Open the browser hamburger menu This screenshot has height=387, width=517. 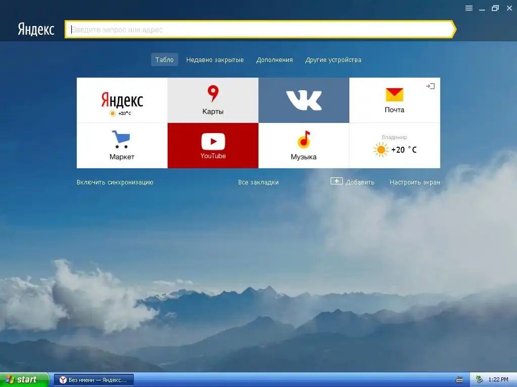coord(469,8)
